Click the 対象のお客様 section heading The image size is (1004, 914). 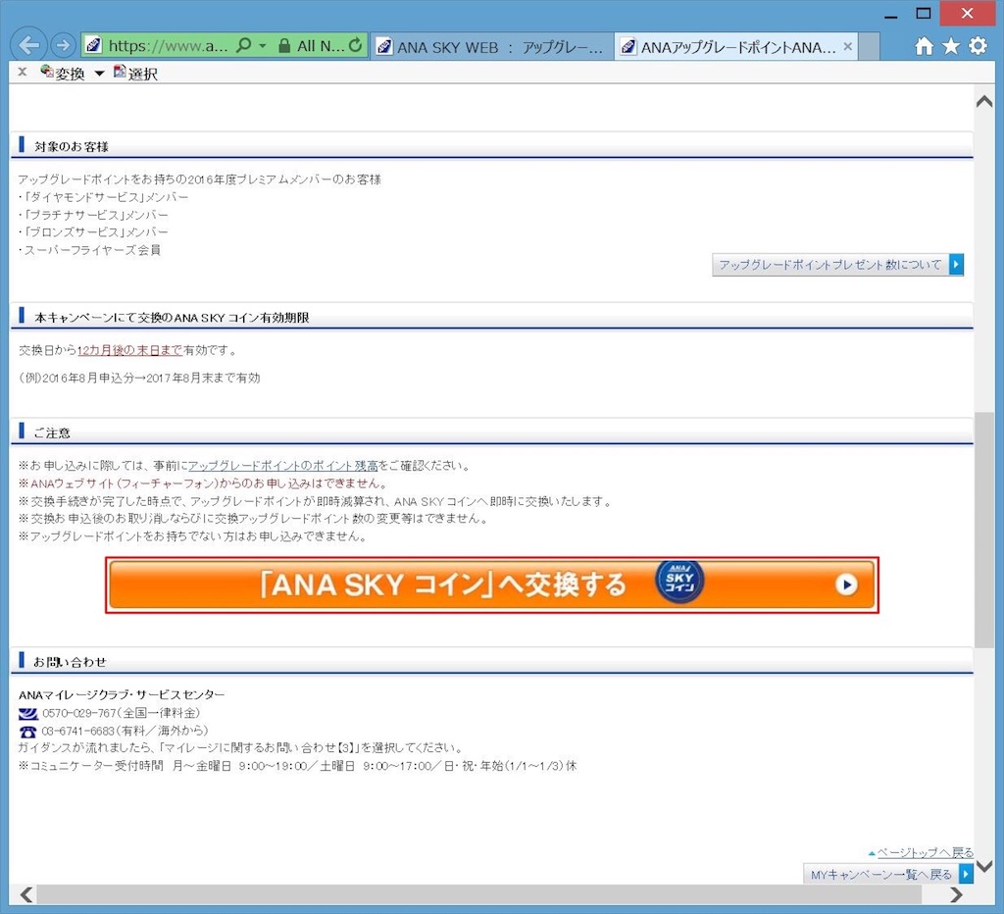pyautogui.click(x=71, y=147)
